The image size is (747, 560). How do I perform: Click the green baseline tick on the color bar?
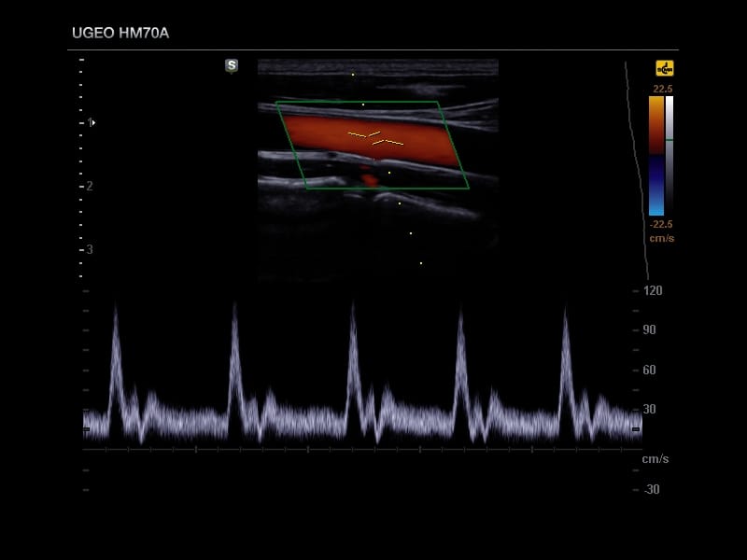(x=669, y=140)
